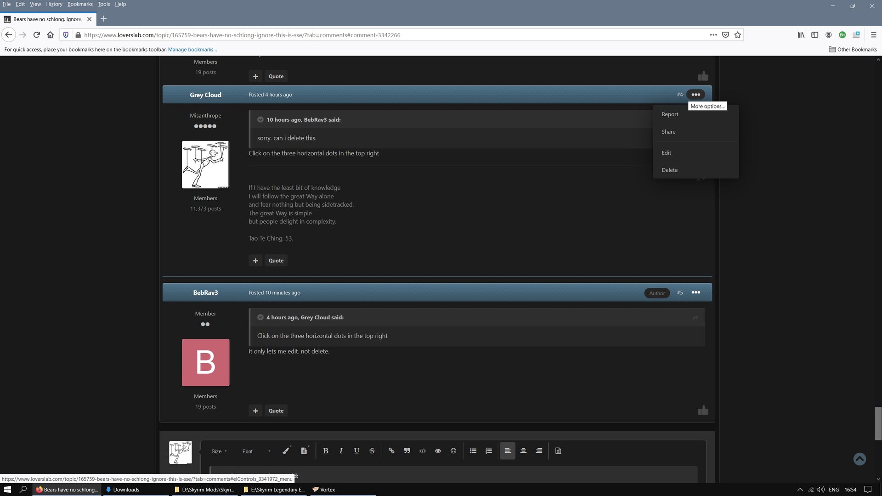882x496 pixels.
Task: Toggle bold formatting in the editor
Action: click(326, 451)
